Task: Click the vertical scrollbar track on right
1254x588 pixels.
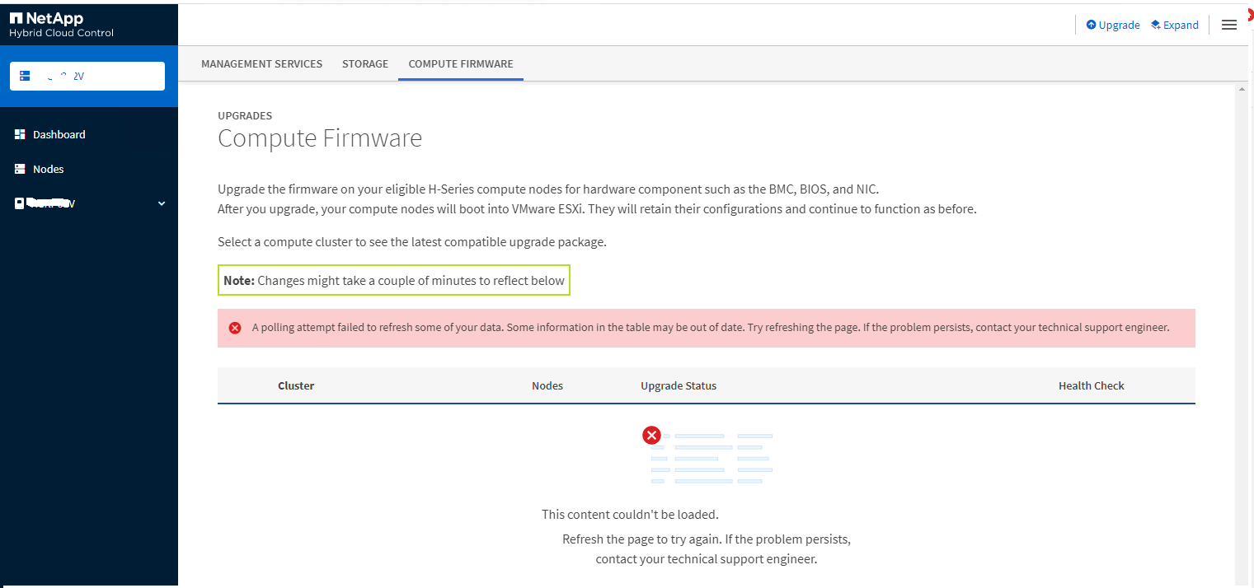Action: tap(1242, 329)
